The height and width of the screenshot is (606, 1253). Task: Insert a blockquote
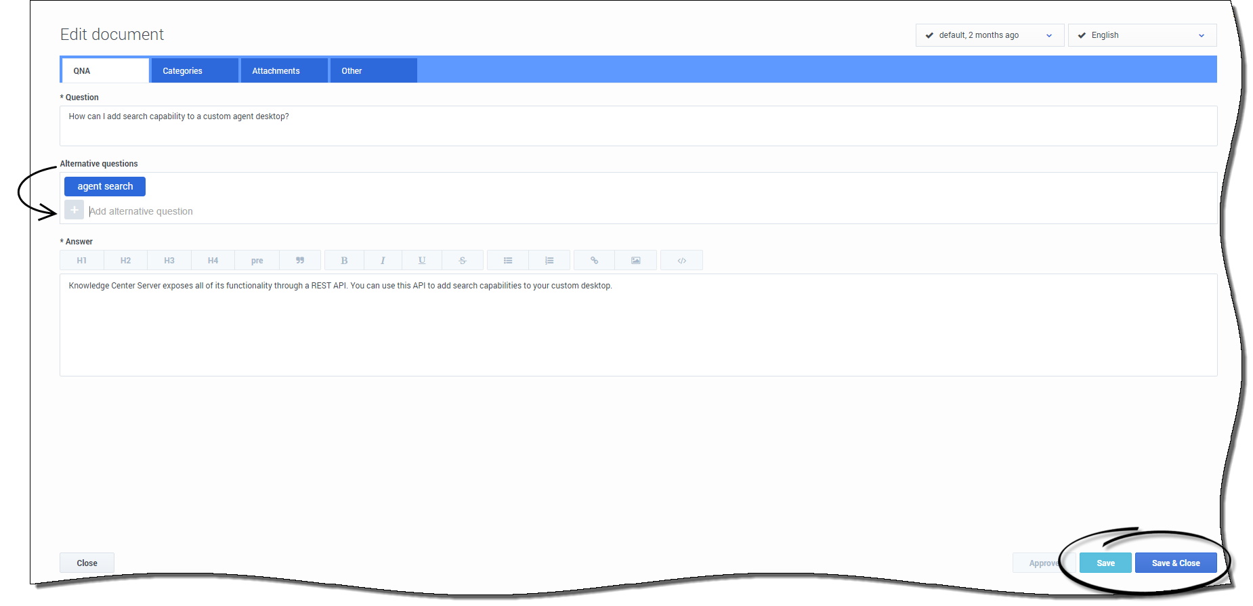[x=299, y=261]
